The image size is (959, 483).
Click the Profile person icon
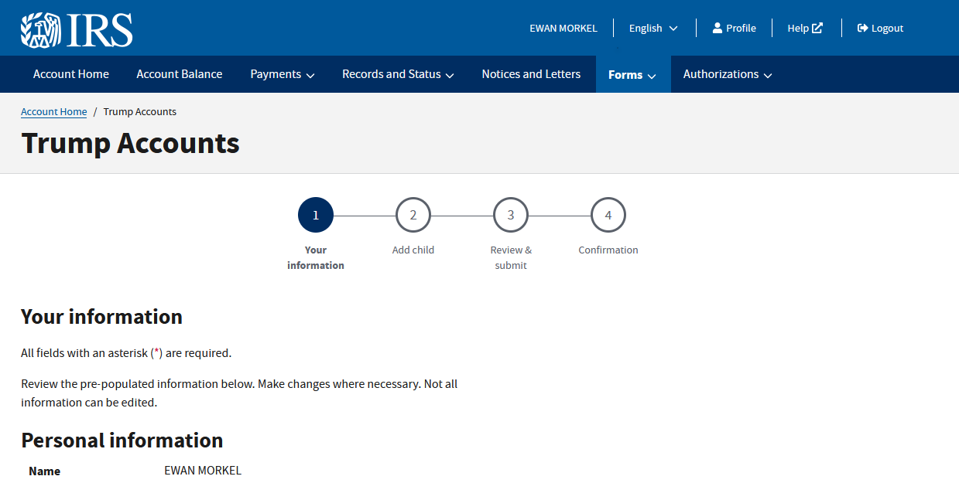pyautogui.click(x=718, y=28)
